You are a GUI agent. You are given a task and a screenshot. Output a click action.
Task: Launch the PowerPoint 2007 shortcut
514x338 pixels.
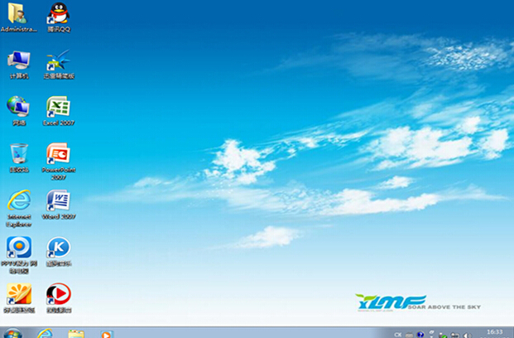[x=58, y=162]
